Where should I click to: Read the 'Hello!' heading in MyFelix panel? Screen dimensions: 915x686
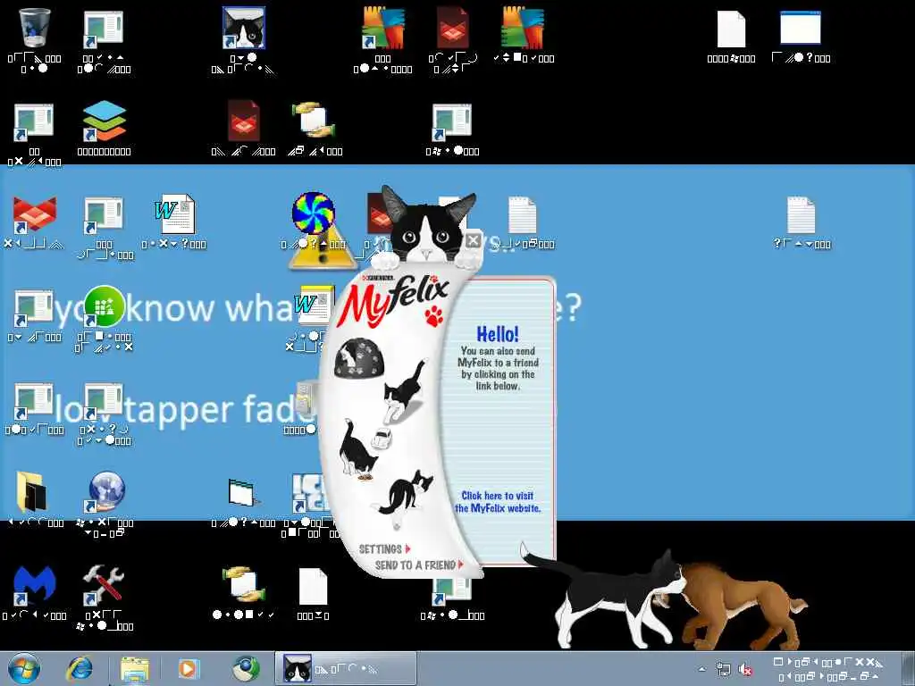click(x=497, y=334)
